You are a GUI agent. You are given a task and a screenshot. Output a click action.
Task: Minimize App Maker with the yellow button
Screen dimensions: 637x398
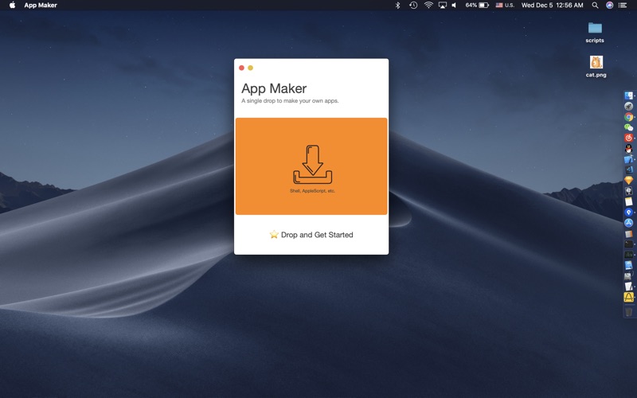(250, 68)
